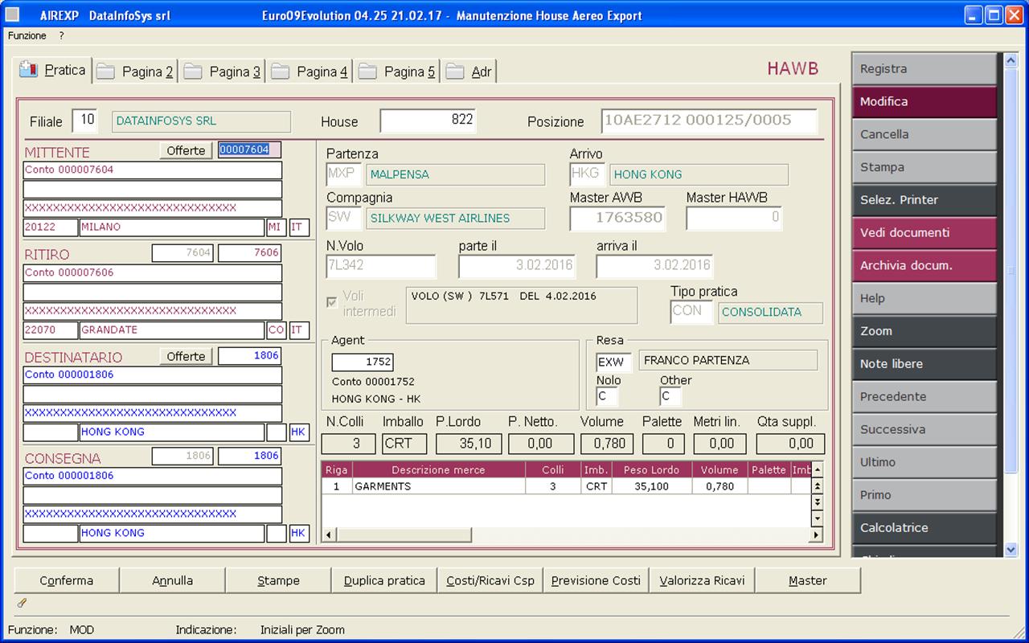
Task: Click the Mittente code field 00007604
Action: pos(249,150)
